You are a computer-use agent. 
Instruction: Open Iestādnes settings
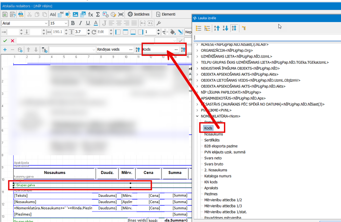(139, 14)
